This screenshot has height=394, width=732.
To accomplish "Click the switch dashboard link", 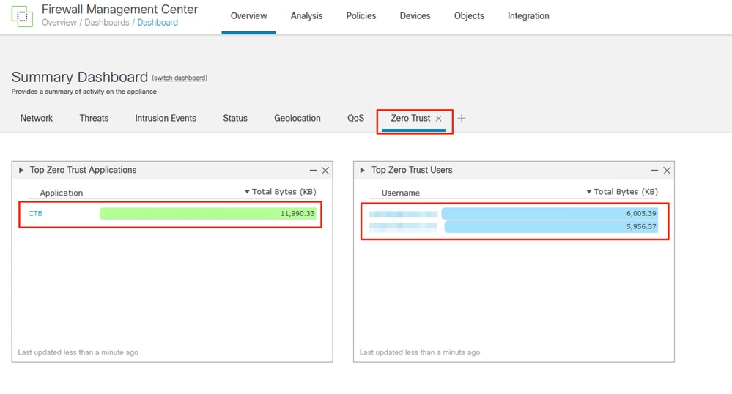I will 180,78.
